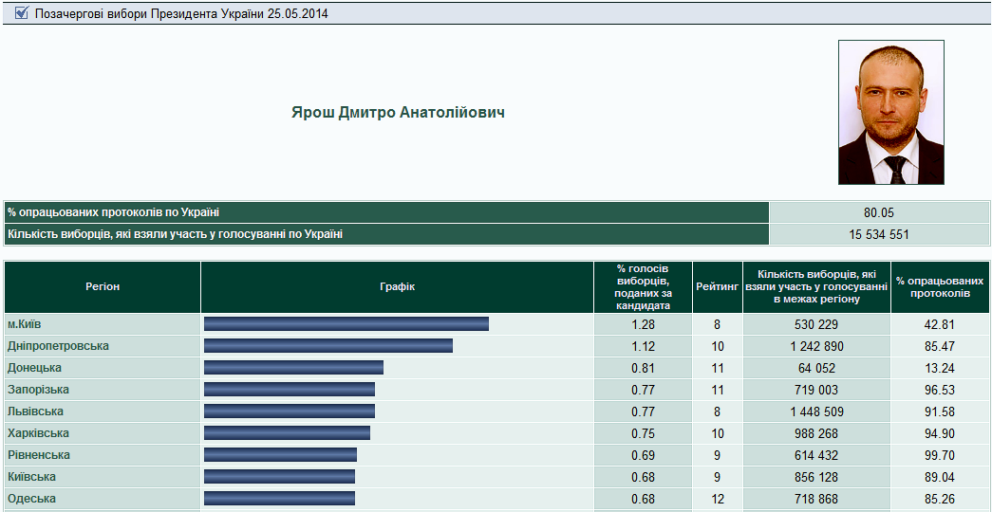The width and height of the screenshot is (992, 512).
Task: Toggle the checkbox beside Позачергові вибори title
Action: [x=22, y=13]
